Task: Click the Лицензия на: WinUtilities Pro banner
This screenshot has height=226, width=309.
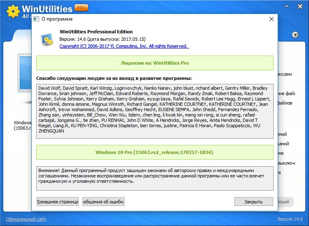Action: tap(154, 63)
